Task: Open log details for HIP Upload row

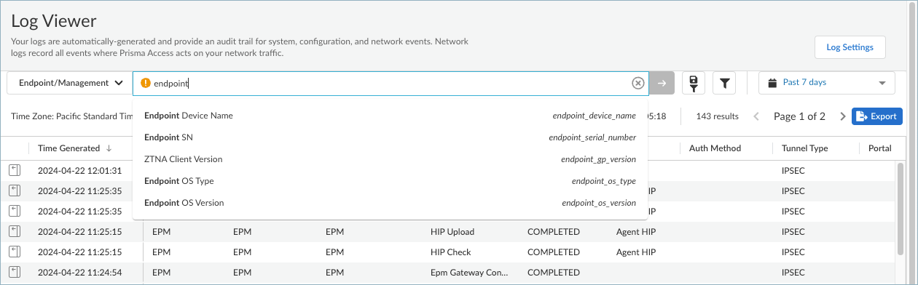Action: coord(15,232)
